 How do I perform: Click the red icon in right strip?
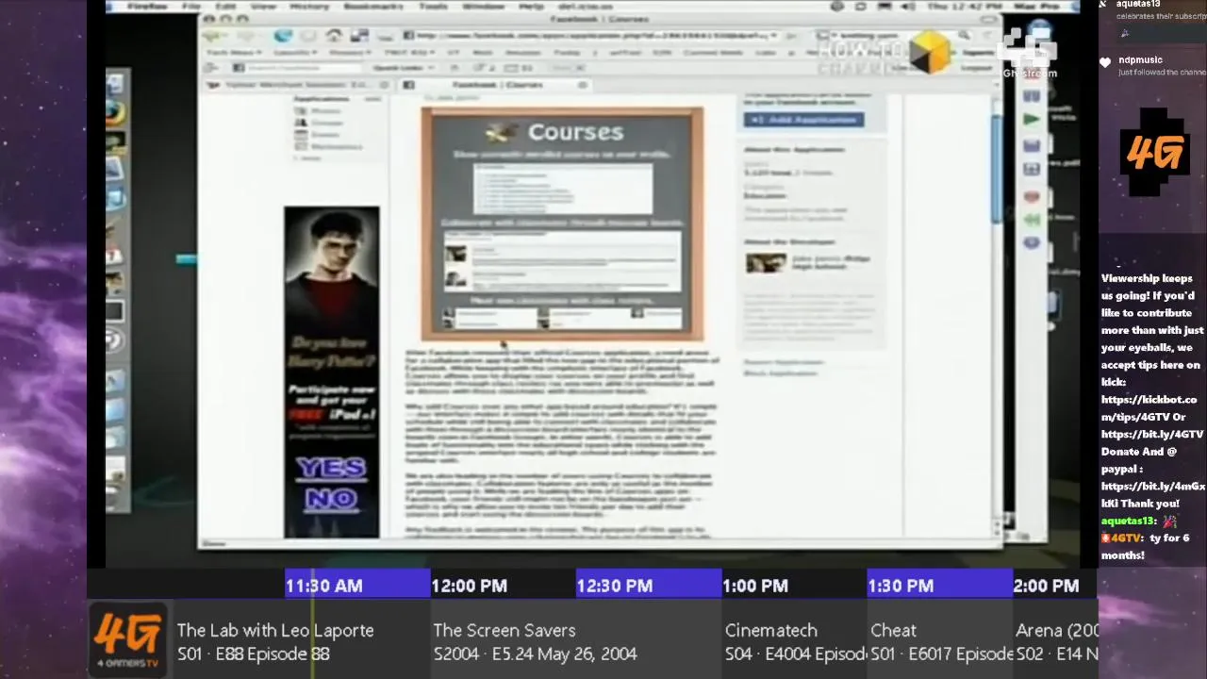1032,196
